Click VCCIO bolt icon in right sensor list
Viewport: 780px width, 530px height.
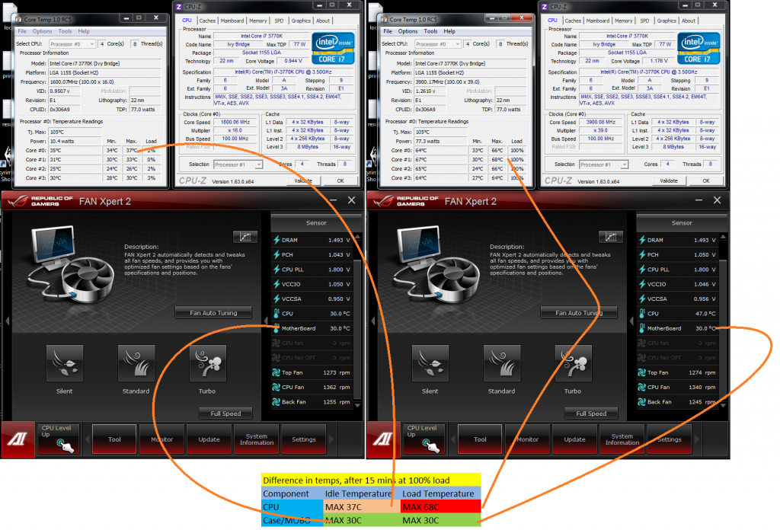(x=642, y=284)
